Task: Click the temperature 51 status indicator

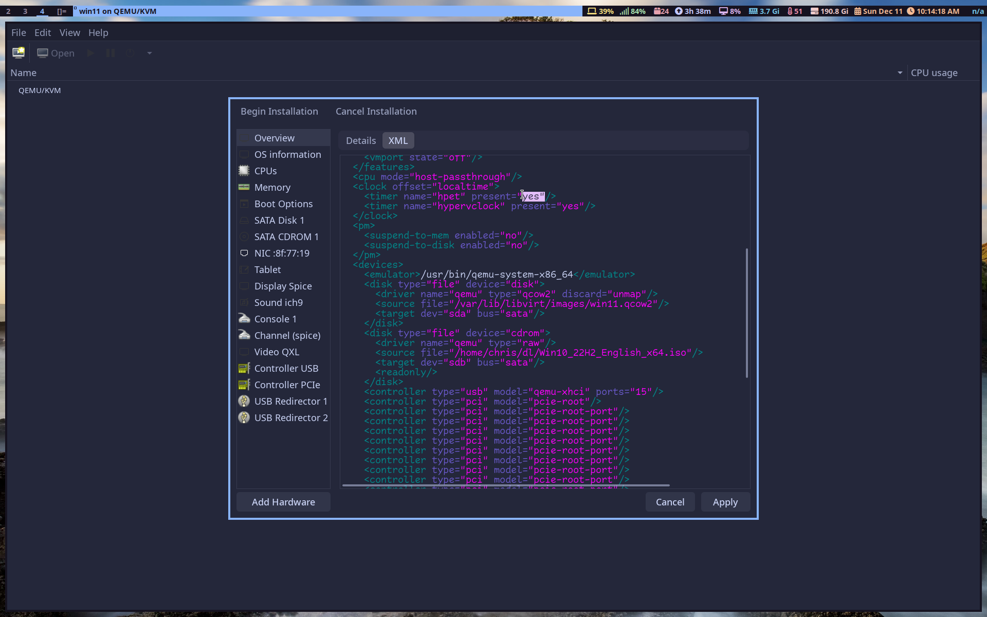Action: click(795, 11)
